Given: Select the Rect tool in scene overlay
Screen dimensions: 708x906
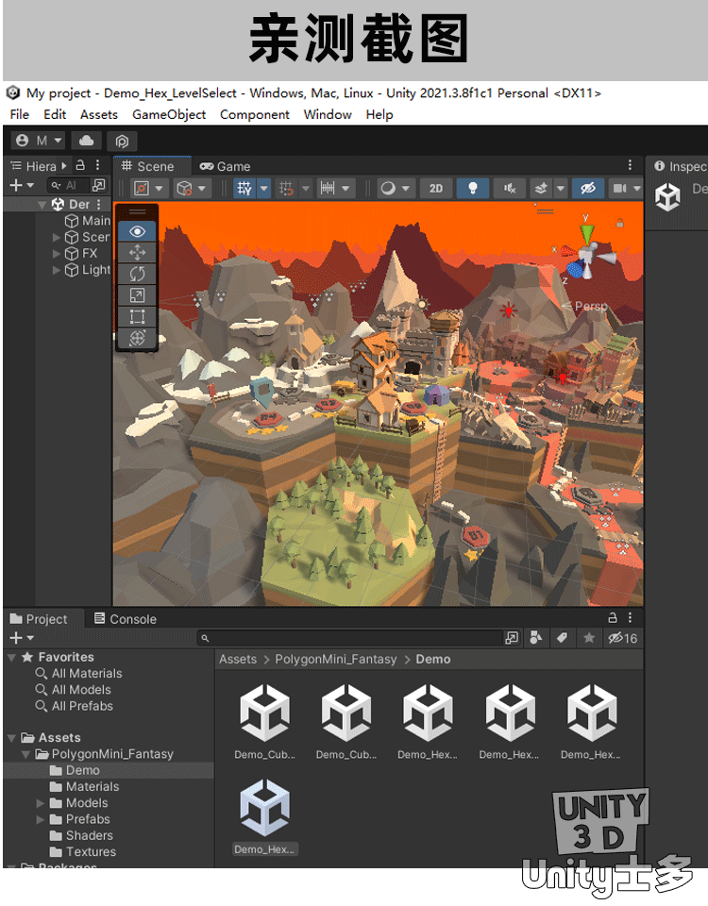Looking at the screenshot, I should point(138,316).
